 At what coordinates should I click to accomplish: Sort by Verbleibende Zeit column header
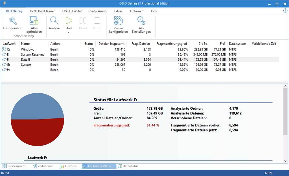(x=264, y=44)
